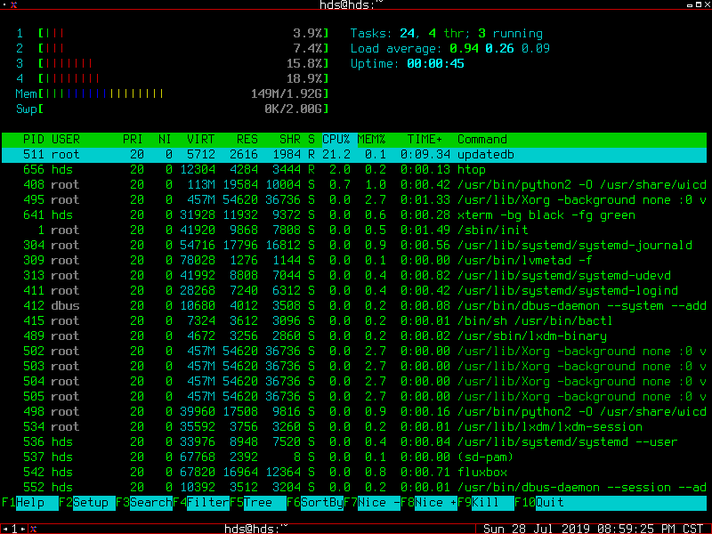The width and height of the screenshot is (712, 534).
Task: Select the Xorg row with PID 502
Action: (x=354, y=352)
